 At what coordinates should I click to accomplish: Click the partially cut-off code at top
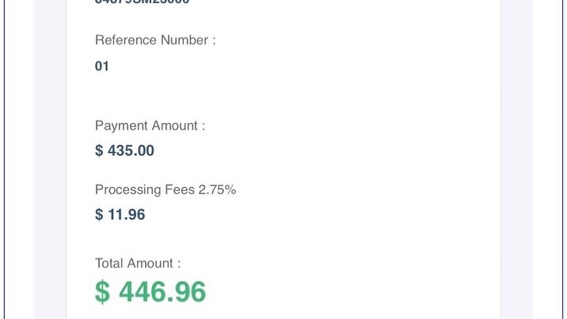coord(142,2)
